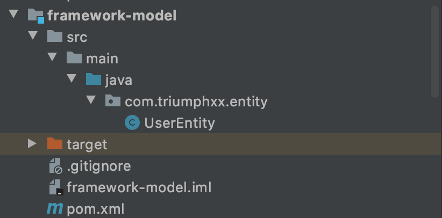Click the UserEntity class icon
442x218 pixels.
132,123
